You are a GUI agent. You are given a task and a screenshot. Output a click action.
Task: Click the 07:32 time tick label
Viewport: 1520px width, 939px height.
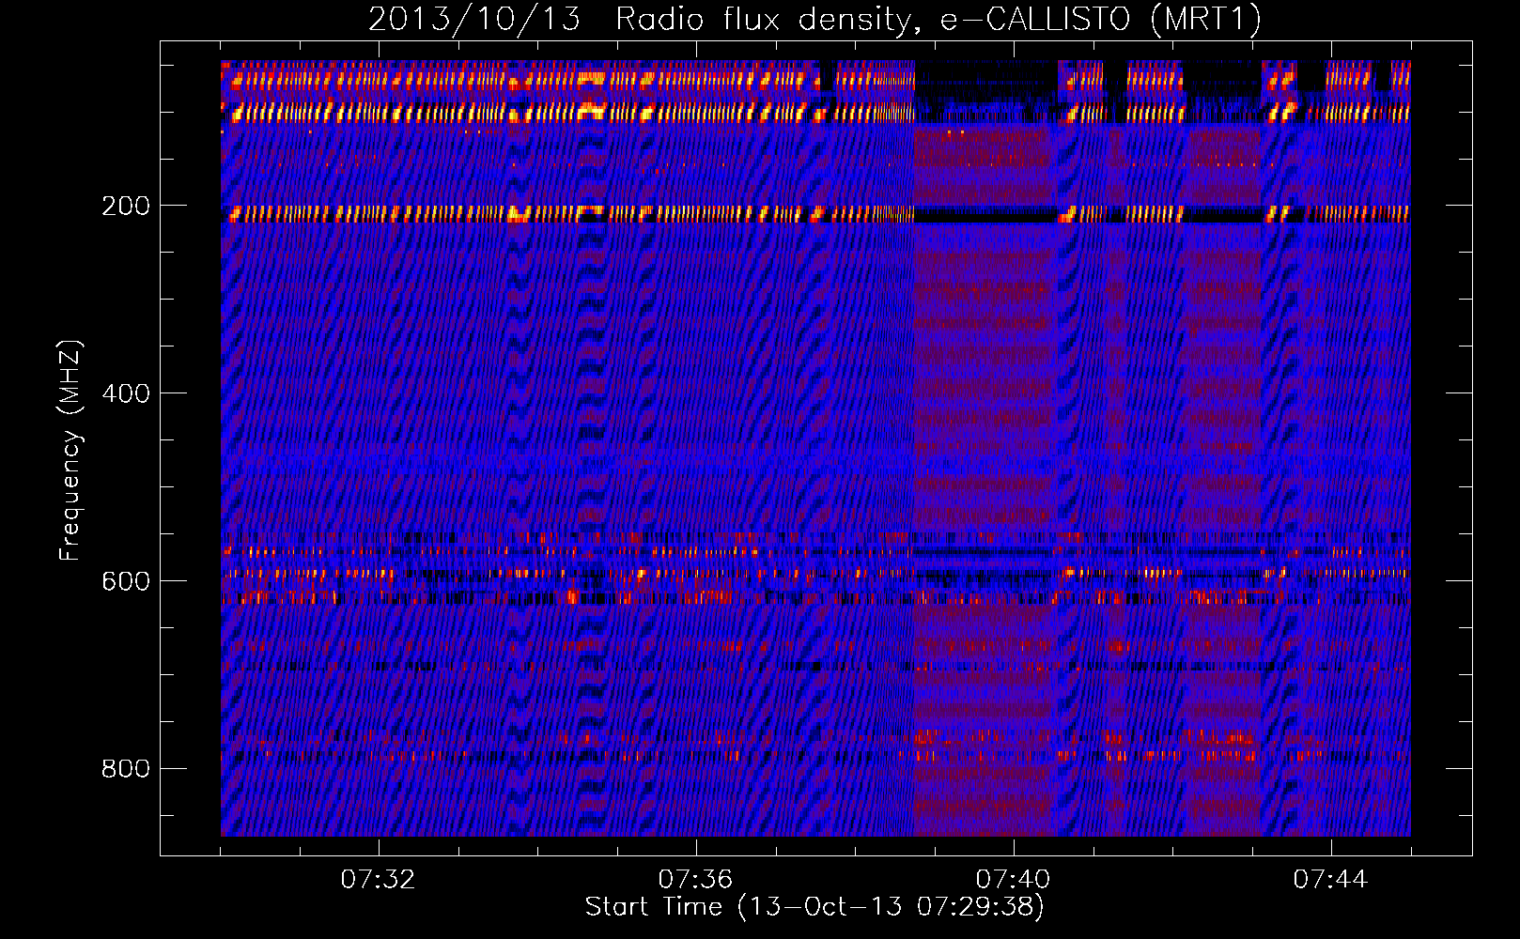[378, 880]
